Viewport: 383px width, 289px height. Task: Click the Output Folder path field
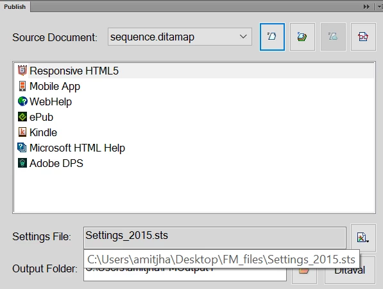tap(185, 272)
